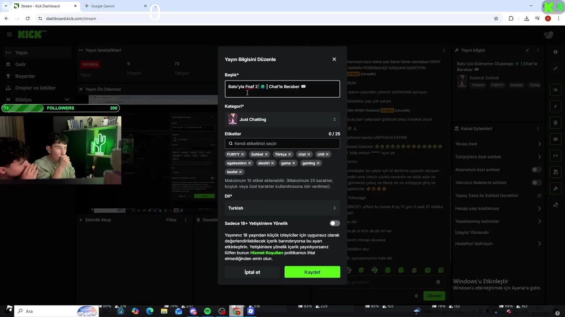Toggle Yalnızca ifadelerle sohbet switch
This screenshot has width=565, height=317.
coord(536,183)
